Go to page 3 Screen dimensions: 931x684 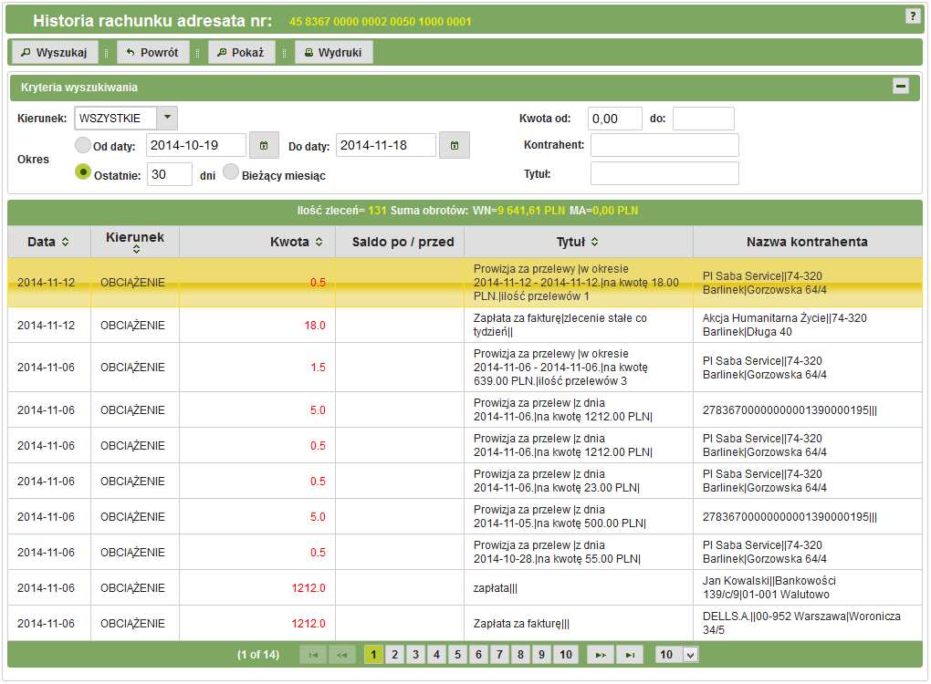pos(415,655)
